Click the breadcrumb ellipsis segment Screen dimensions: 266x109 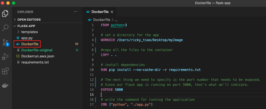pos(116,20)
